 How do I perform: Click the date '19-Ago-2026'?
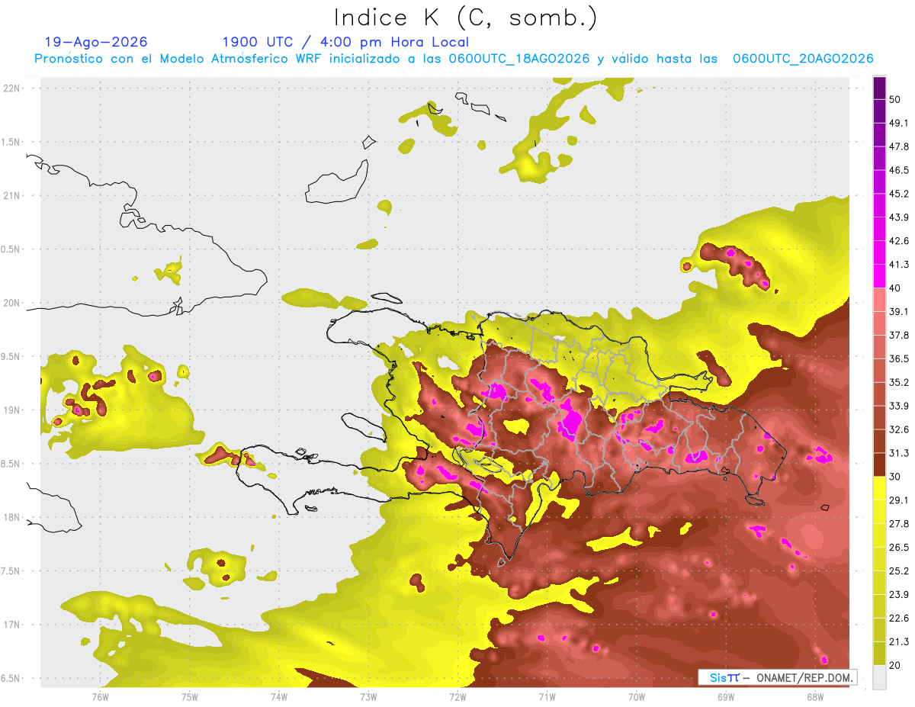pyautogui.click(x=96, y=42)
